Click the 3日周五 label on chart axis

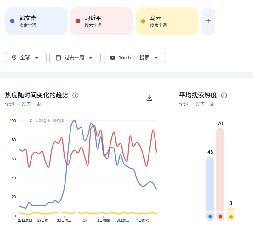(123, 220)
